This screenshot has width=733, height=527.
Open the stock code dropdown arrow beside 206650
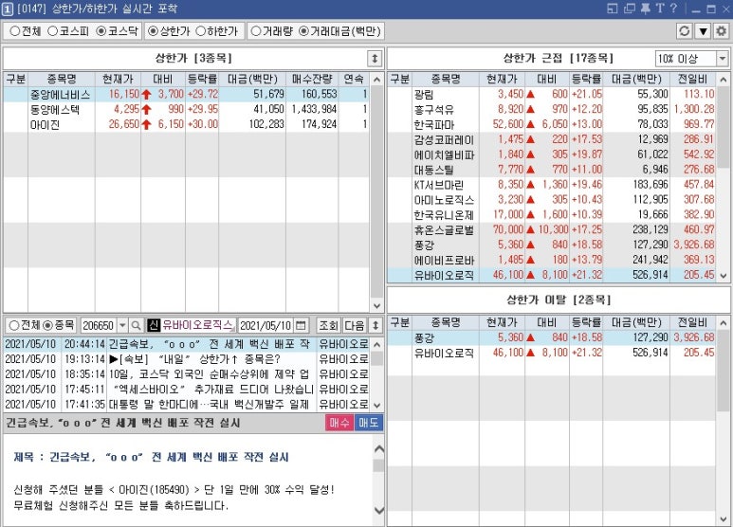pyautogui.click(x=122, y=325)
